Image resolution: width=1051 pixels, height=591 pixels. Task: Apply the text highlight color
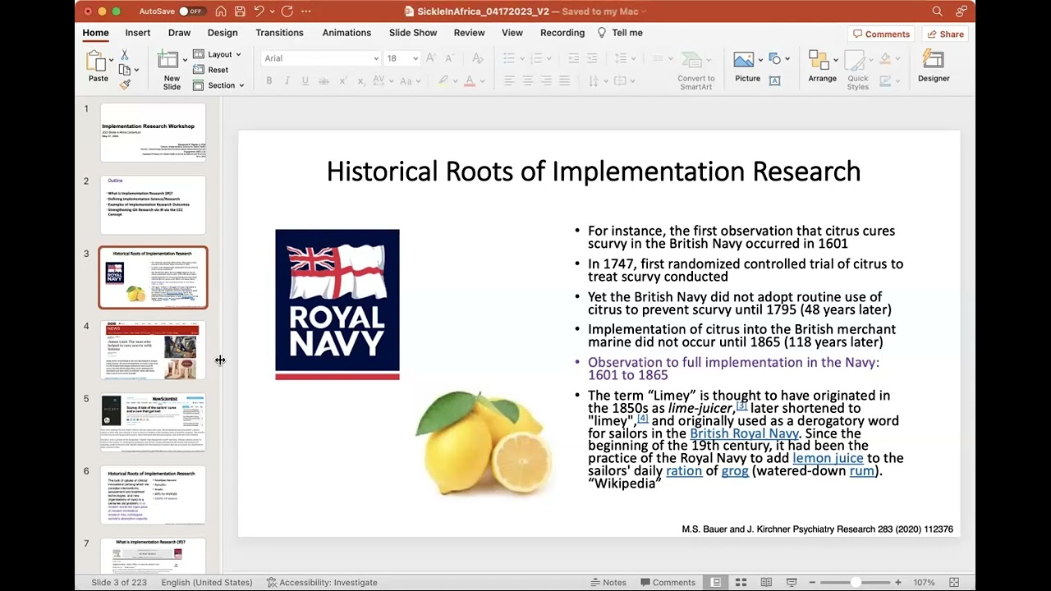coord(443,80)
